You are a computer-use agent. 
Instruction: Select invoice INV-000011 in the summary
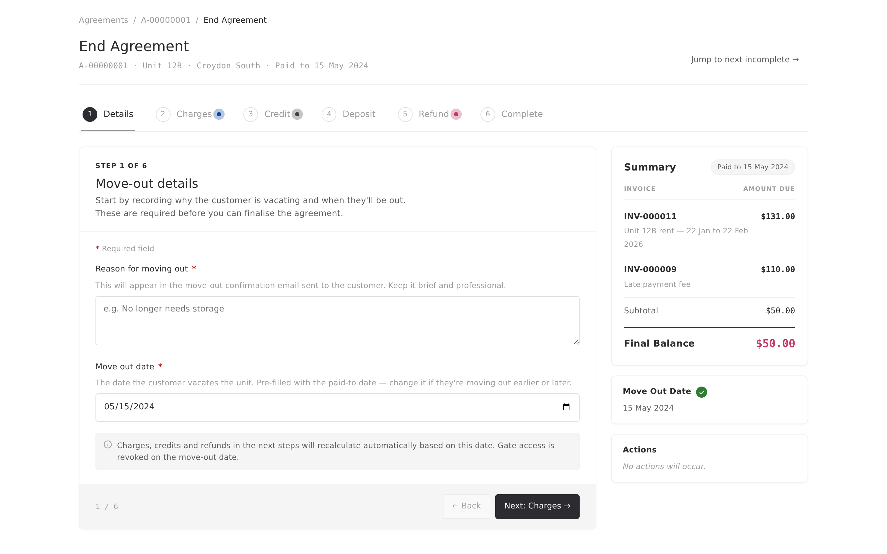[650, 217]
